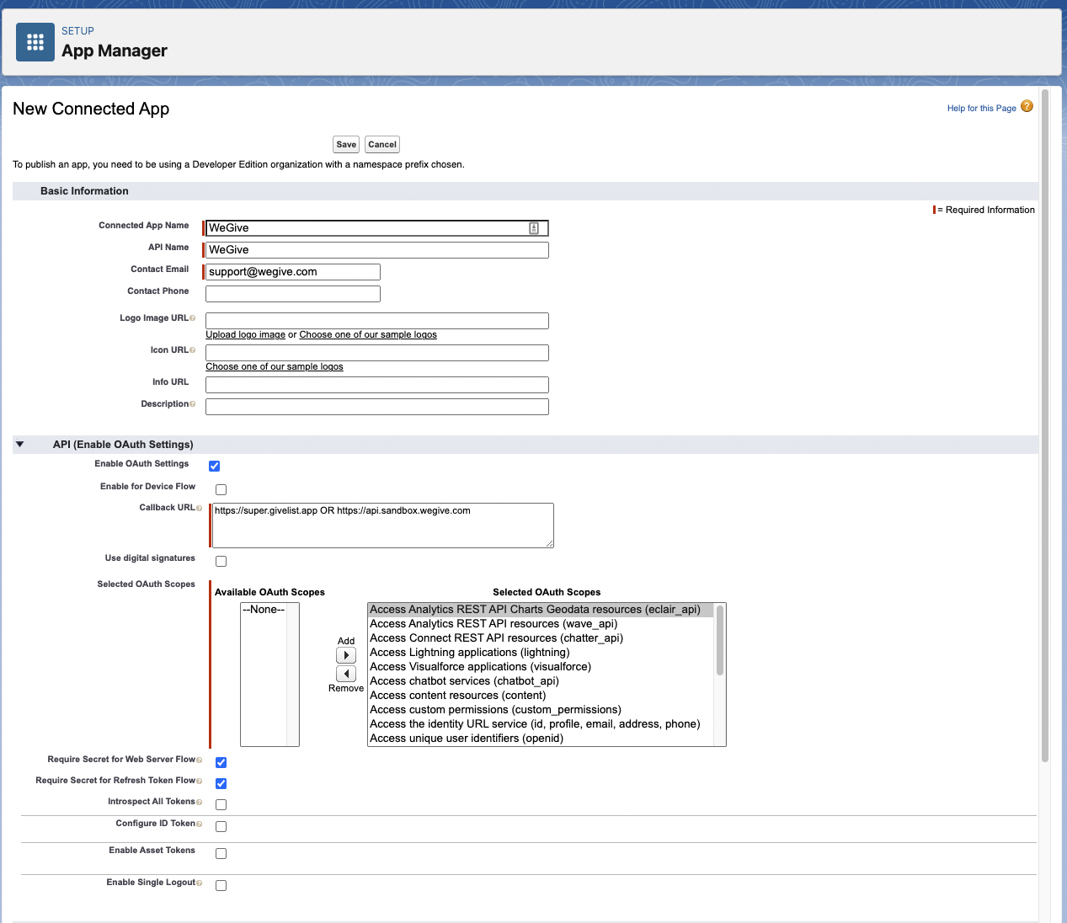This screenshot has width=1067, height=923.
Task: Click the Cancel button
Action: (382, 144)
